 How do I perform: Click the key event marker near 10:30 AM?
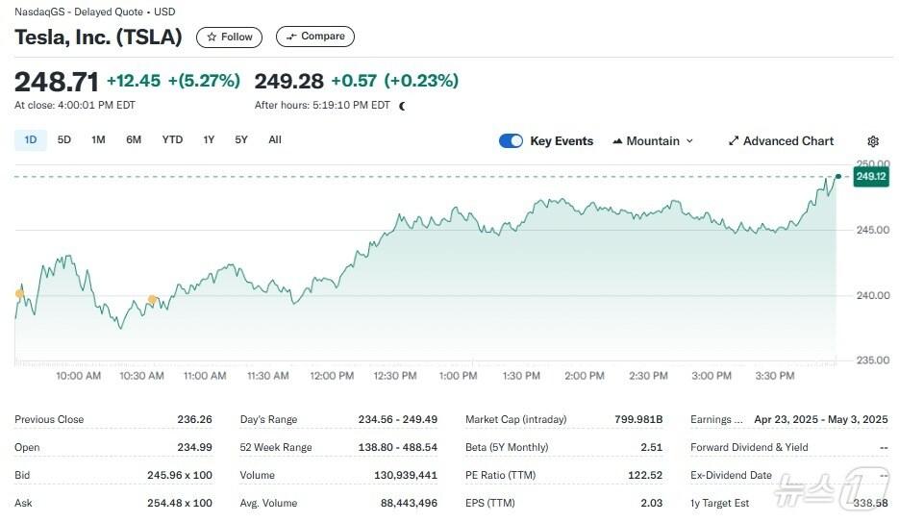pos(152,301)
